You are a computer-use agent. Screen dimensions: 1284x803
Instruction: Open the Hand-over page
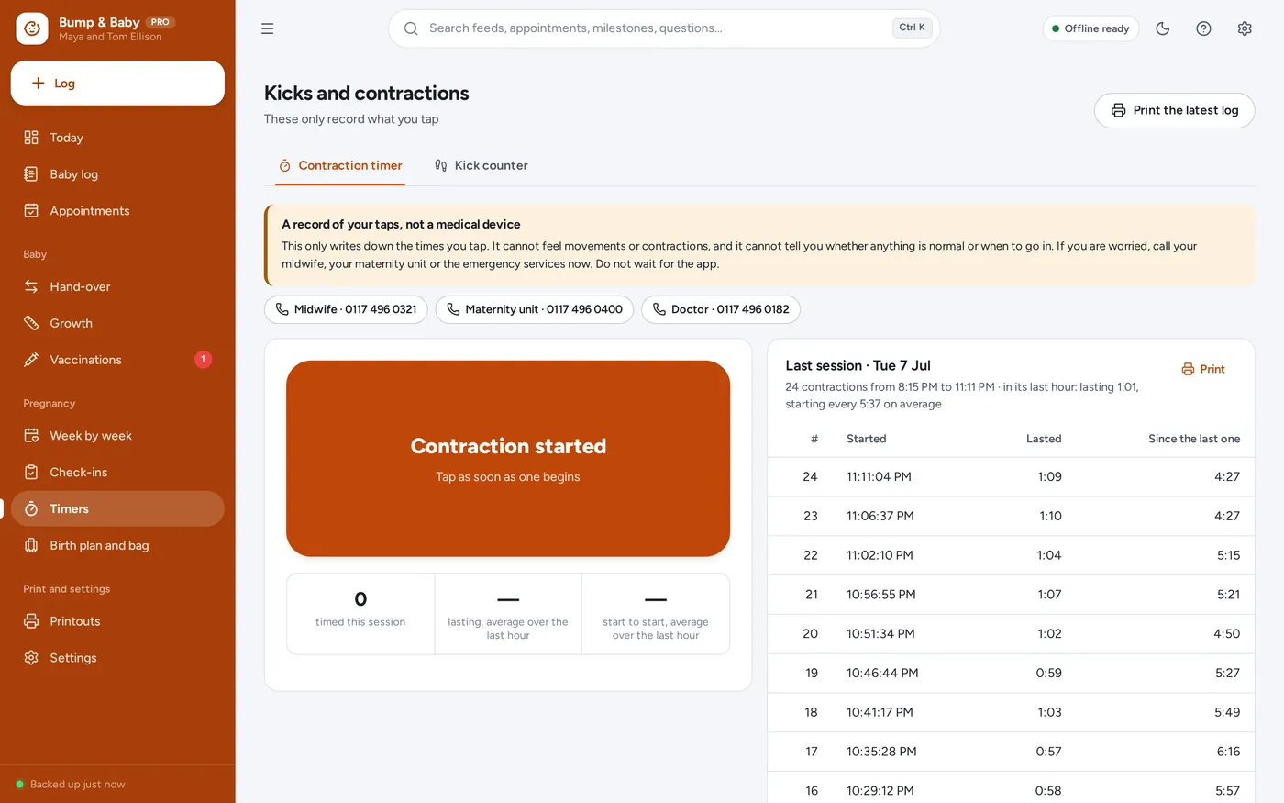[117, 286]
